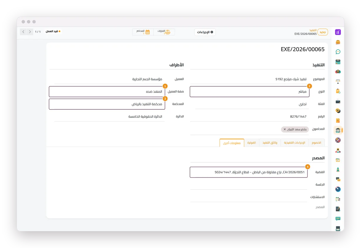
Task: Open the yellow folder sidebar icon
Action: coord(338,160)
